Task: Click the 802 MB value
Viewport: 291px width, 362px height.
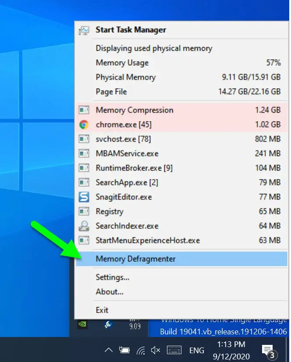Action: (x=268, y=139)
